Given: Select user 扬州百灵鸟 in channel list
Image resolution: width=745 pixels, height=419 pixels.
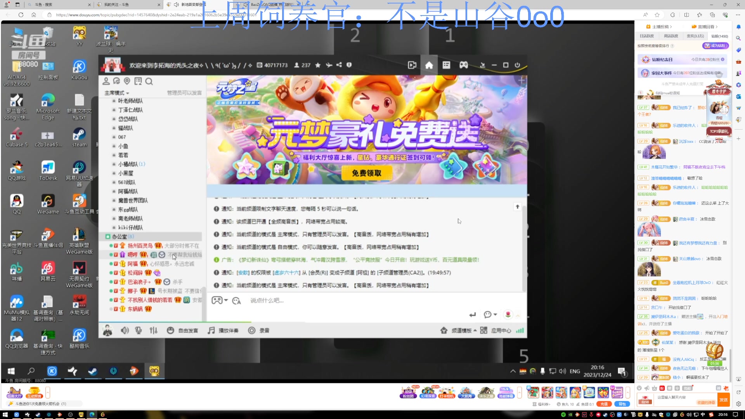Looking at the screenshot, I should (140, 246).
